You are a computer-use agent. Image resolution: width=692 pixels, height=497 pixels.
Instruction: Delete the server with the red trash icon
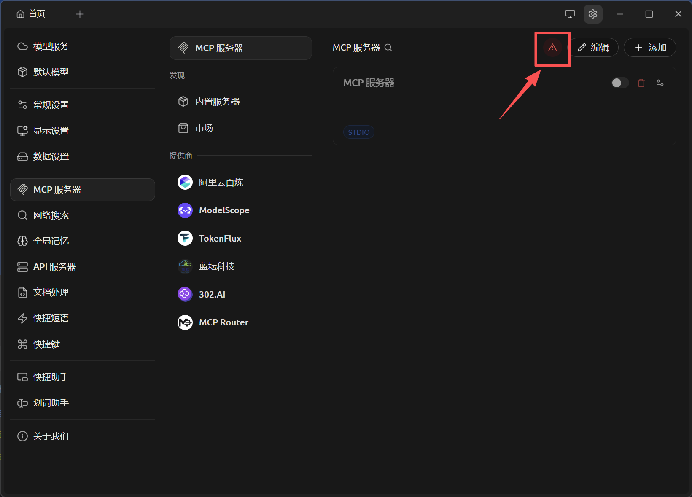[x=641, y=83]
